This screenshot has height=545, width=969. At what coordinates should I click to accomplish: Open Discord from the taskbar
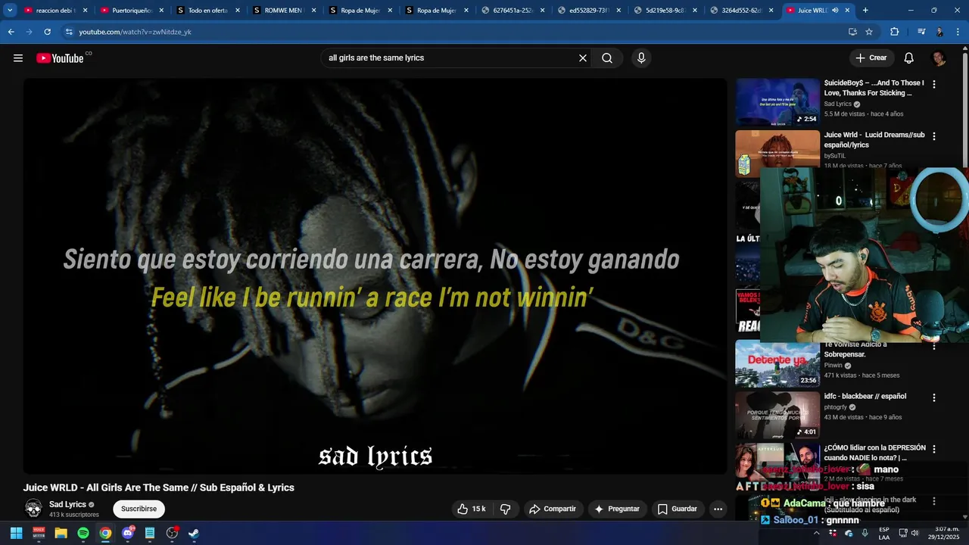[127, 533]
